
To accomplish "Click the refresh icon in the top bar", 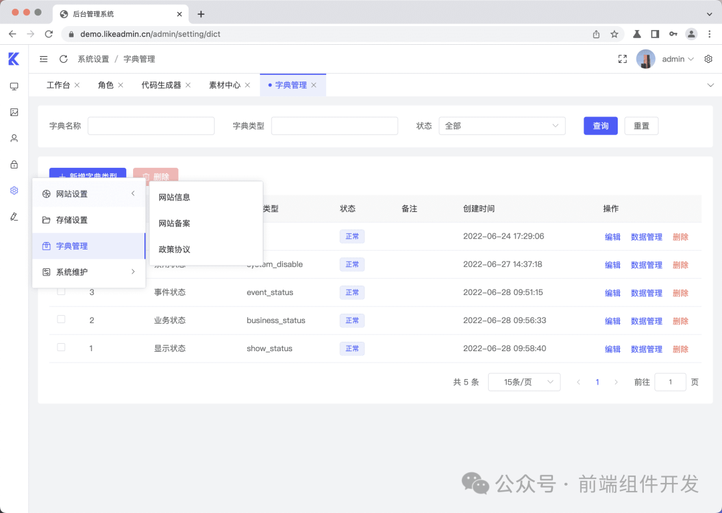I will pyautogui.click(x=64, y=59).
